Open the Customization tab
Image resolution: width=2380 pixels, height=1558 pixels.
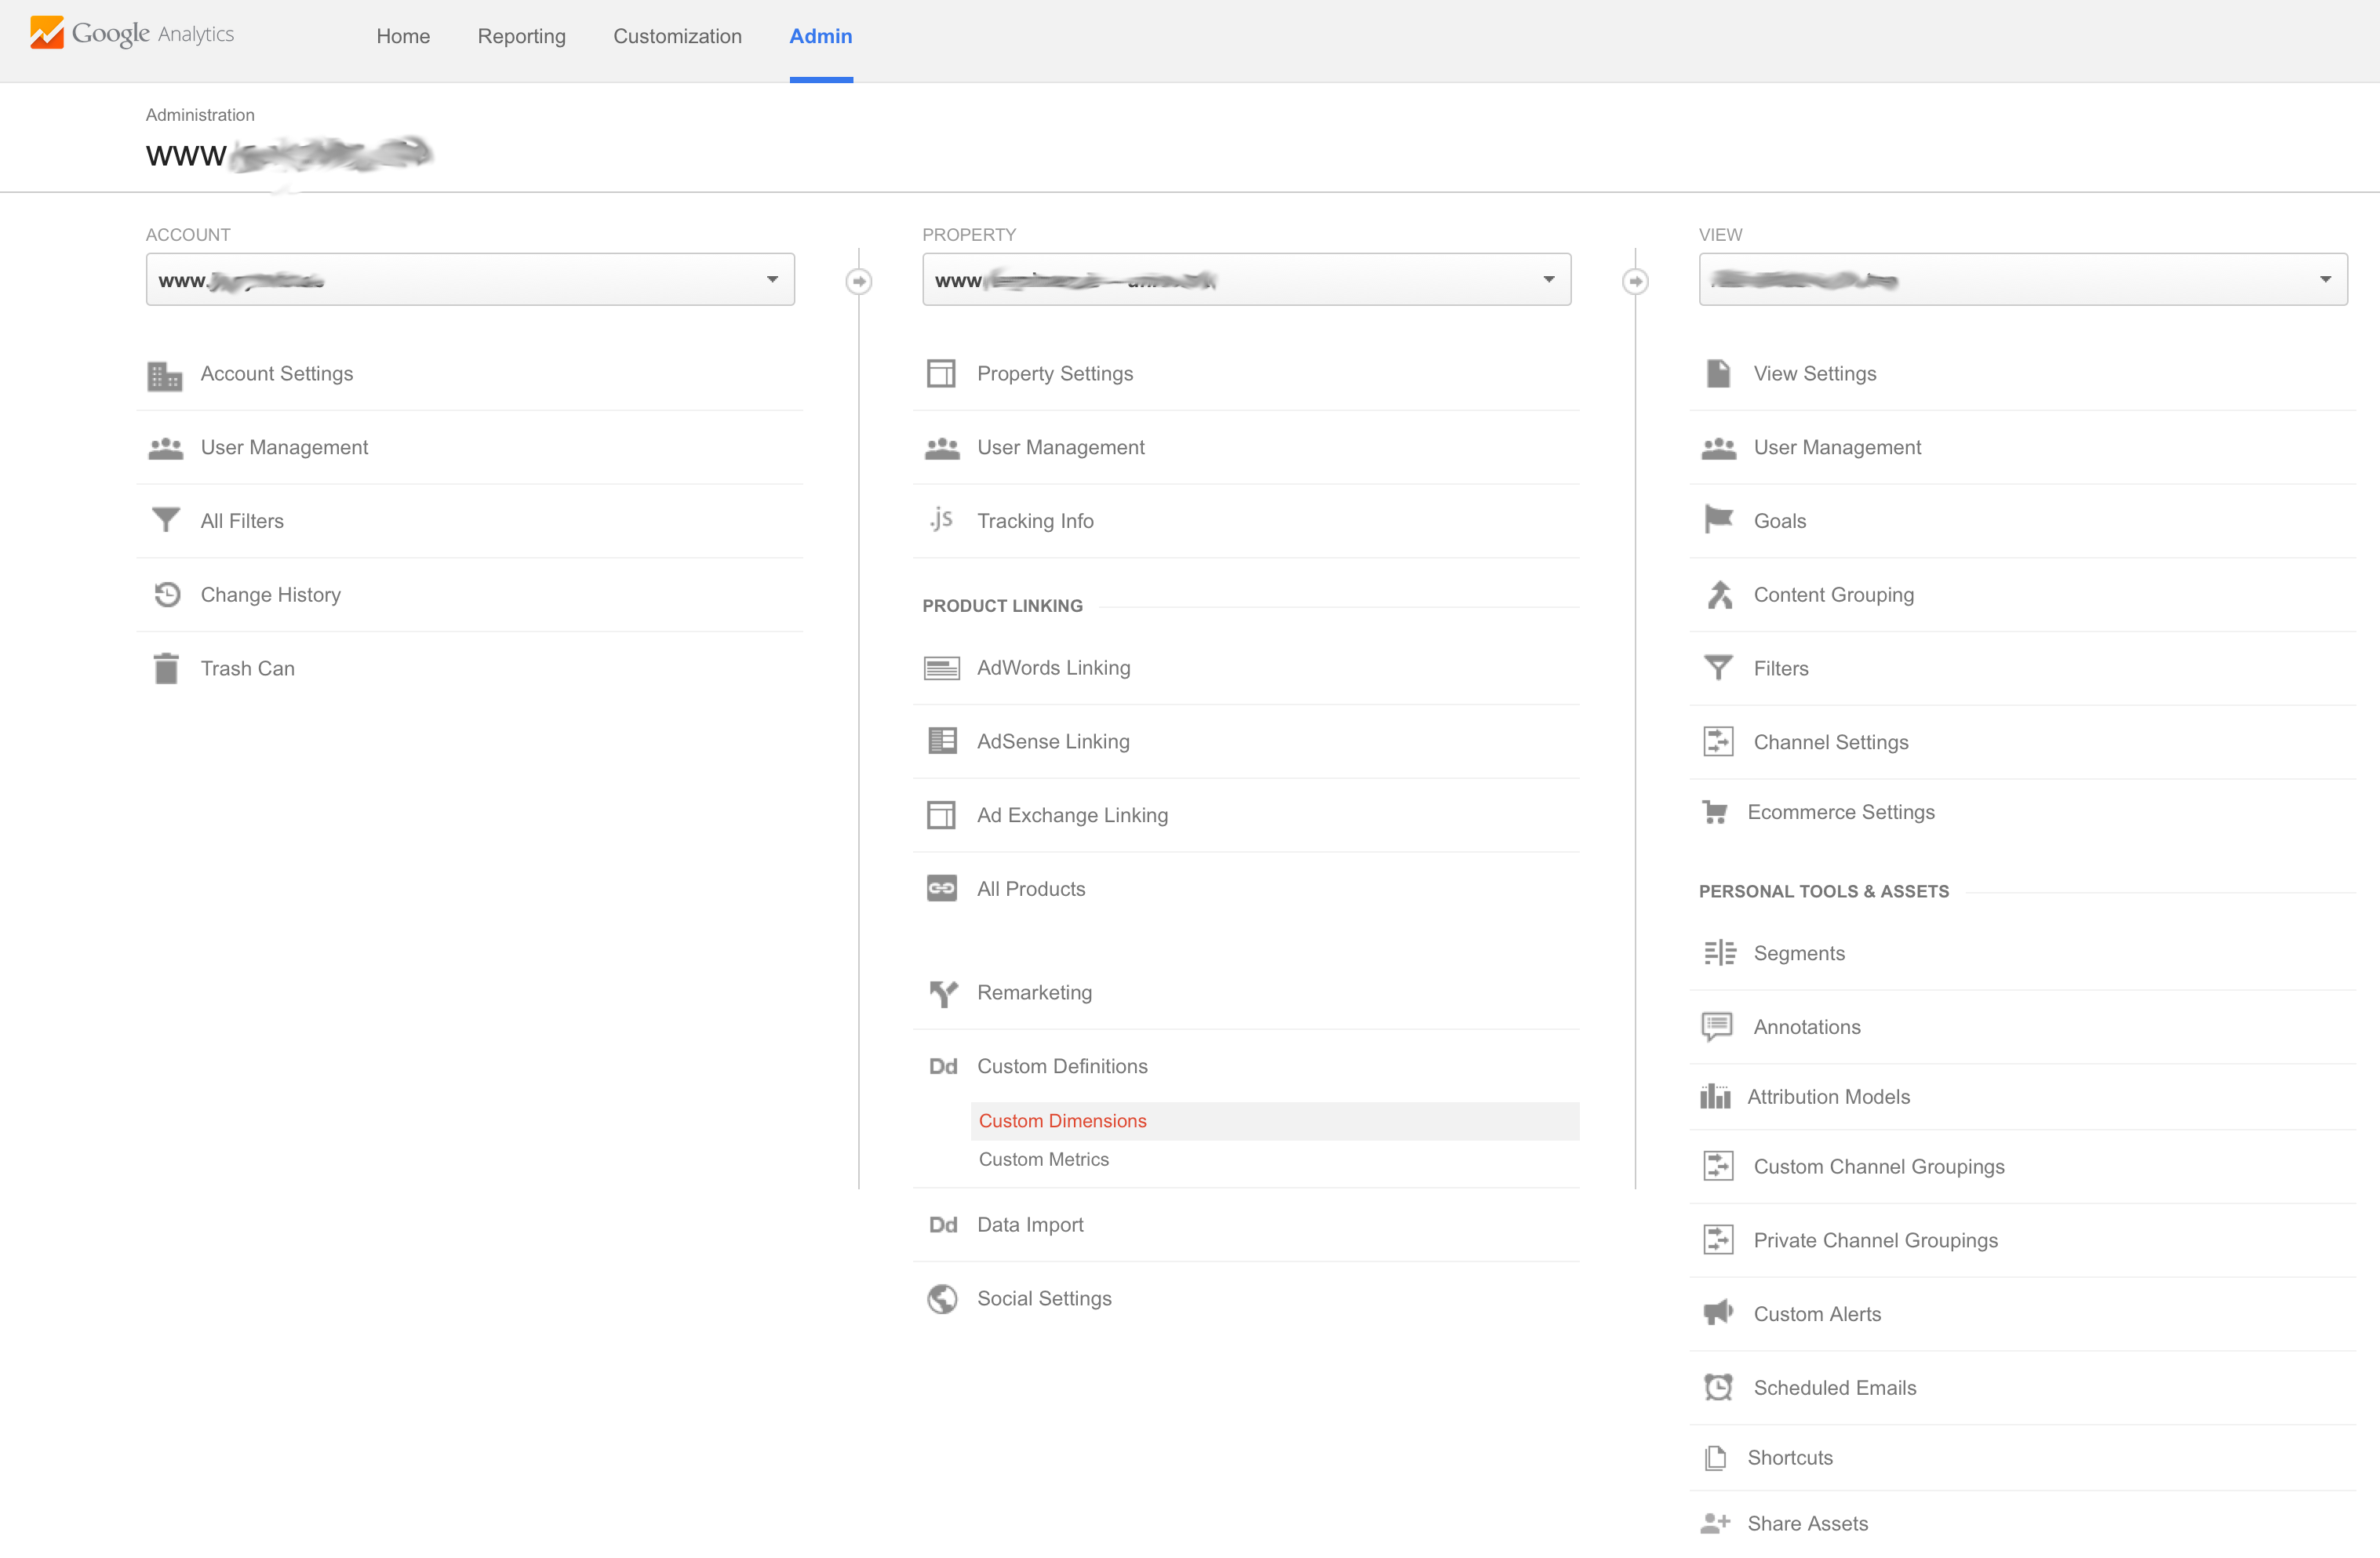click(677, 36)
